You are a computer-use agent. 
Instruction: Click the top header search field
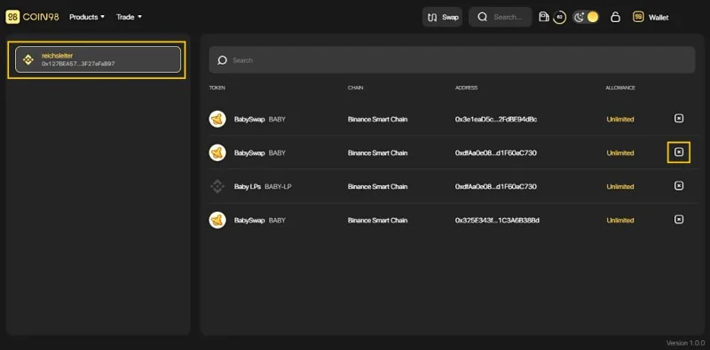tap(501, 17)
